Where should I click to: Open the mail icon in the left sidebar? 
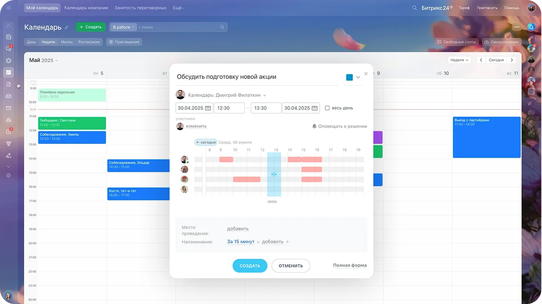click(x=8, y=108)
